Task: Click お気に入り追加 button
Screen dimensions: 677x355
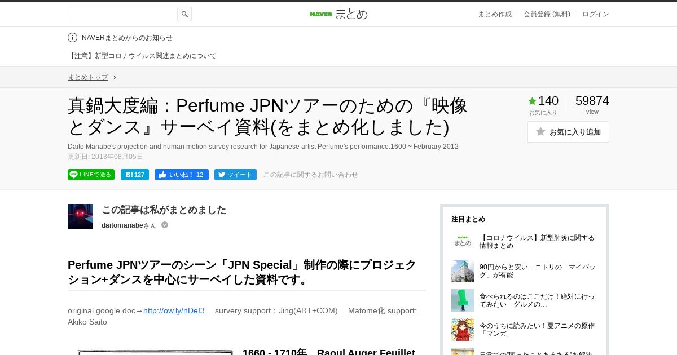Action: [x=568, y=132]
